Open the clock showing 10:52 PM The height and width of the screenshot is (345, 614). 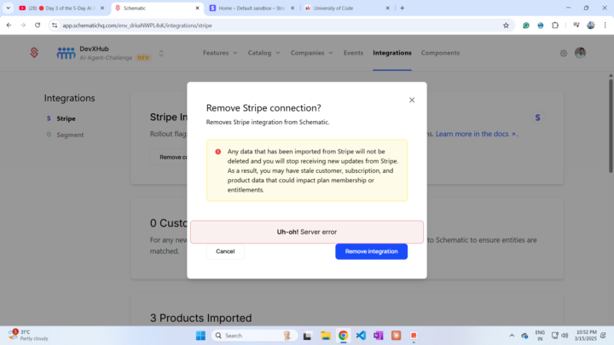586,336
